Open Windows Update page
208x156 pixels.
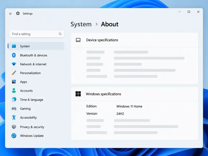tap(36, 136)
